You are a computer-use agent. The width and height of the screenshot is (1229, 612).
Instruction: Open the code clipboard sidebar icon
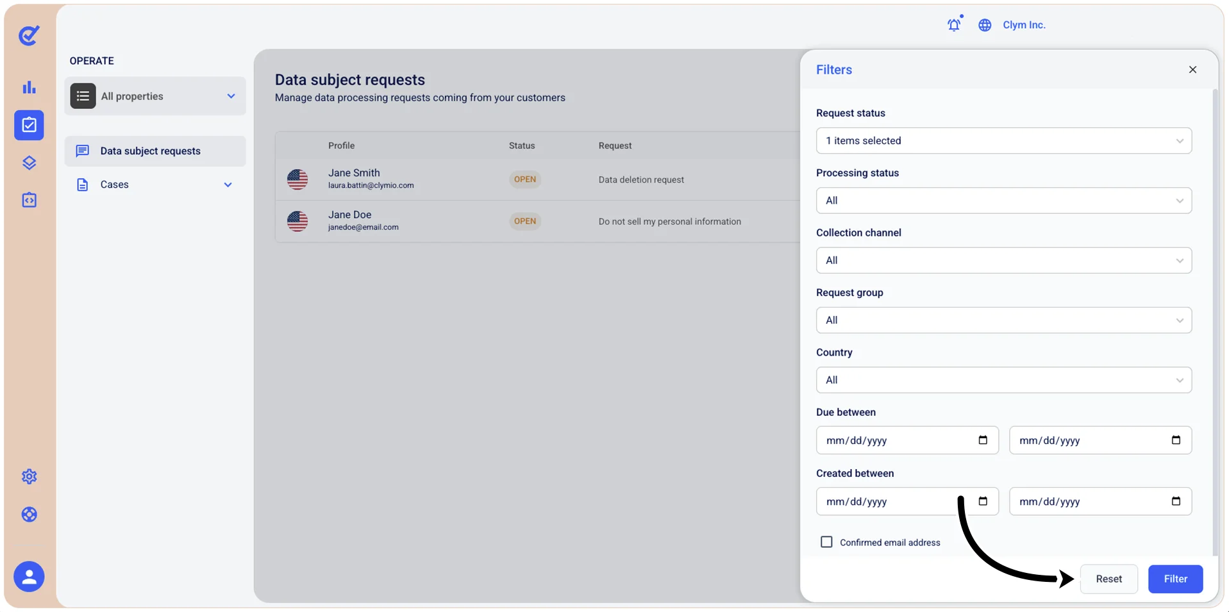pyautogui.click(x=29, y=200)
